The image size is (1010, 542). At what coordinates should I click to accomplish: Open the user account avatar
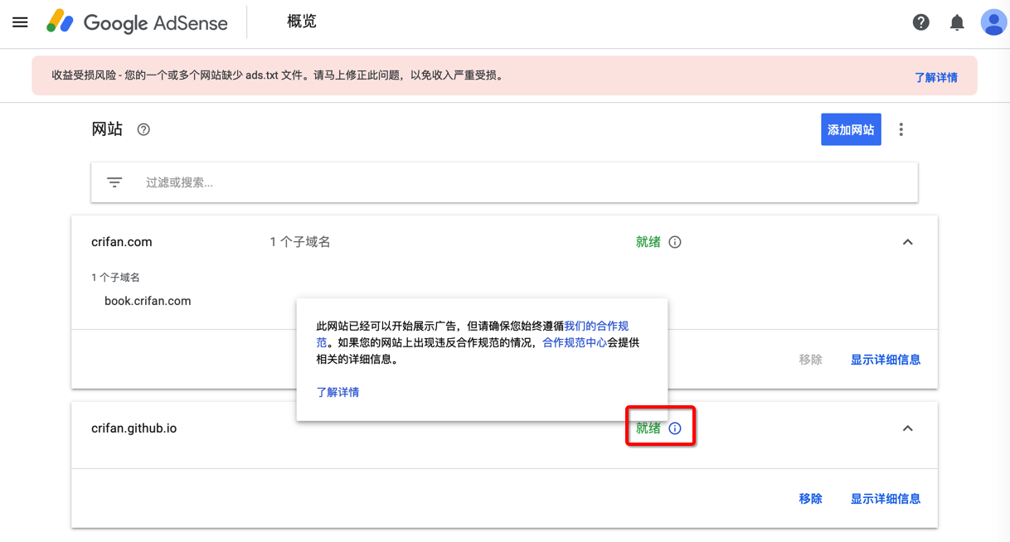(x=993, y=22)
